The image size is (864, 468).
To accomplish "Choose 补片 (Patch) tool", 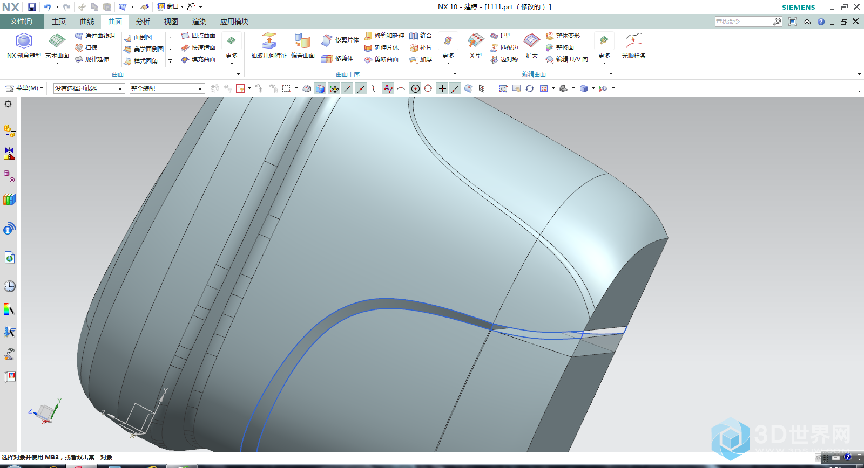I will [421, 47].
